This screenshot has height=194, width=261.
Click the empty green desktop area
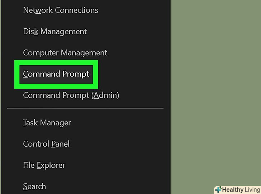click(x=215, y=90)
